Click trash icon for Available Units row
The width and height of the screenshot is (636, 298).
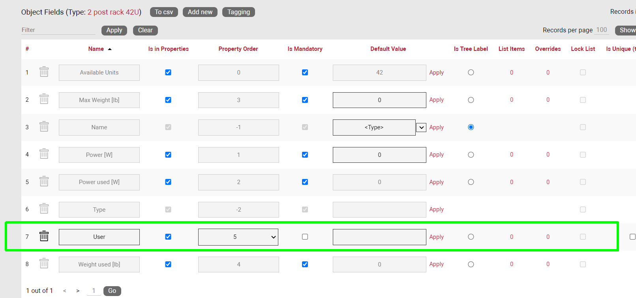point(44,72)
